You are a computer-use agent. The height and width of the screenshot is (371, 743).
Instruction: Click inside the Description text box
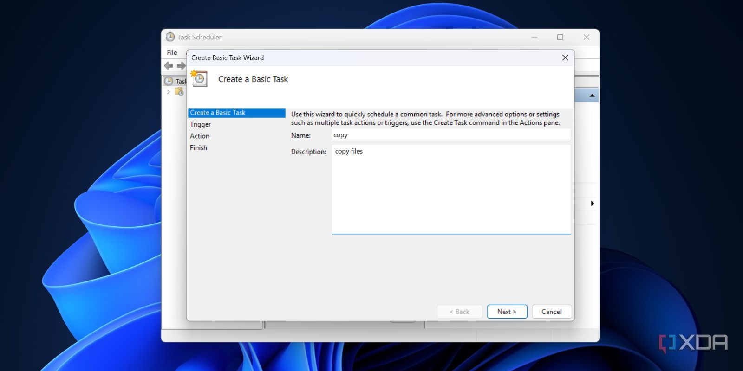click(450, 189)
